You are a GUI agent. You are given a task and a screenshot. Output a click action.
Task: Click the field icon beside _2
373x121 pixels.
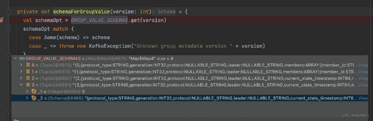(34, 98)
